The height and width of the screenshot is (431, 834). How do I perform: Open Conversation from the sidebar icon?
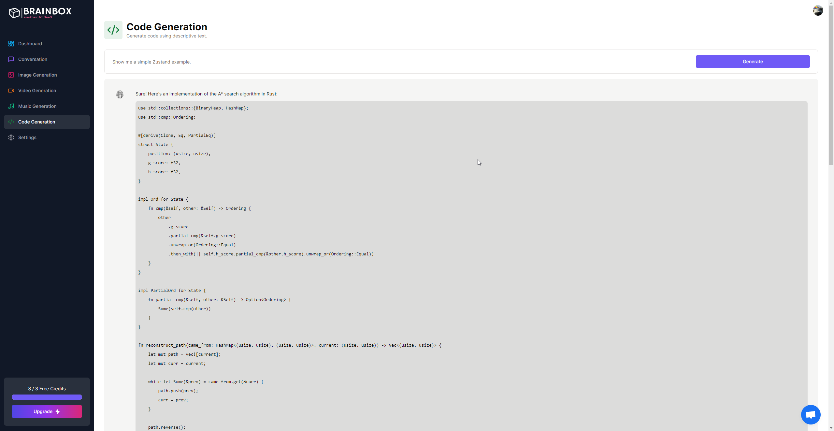[11, 59]
